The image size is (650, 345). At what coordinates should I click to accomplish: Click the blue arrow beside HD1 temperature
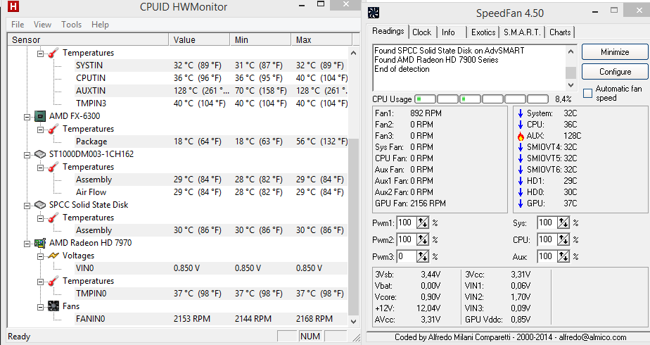coord(521,181)
